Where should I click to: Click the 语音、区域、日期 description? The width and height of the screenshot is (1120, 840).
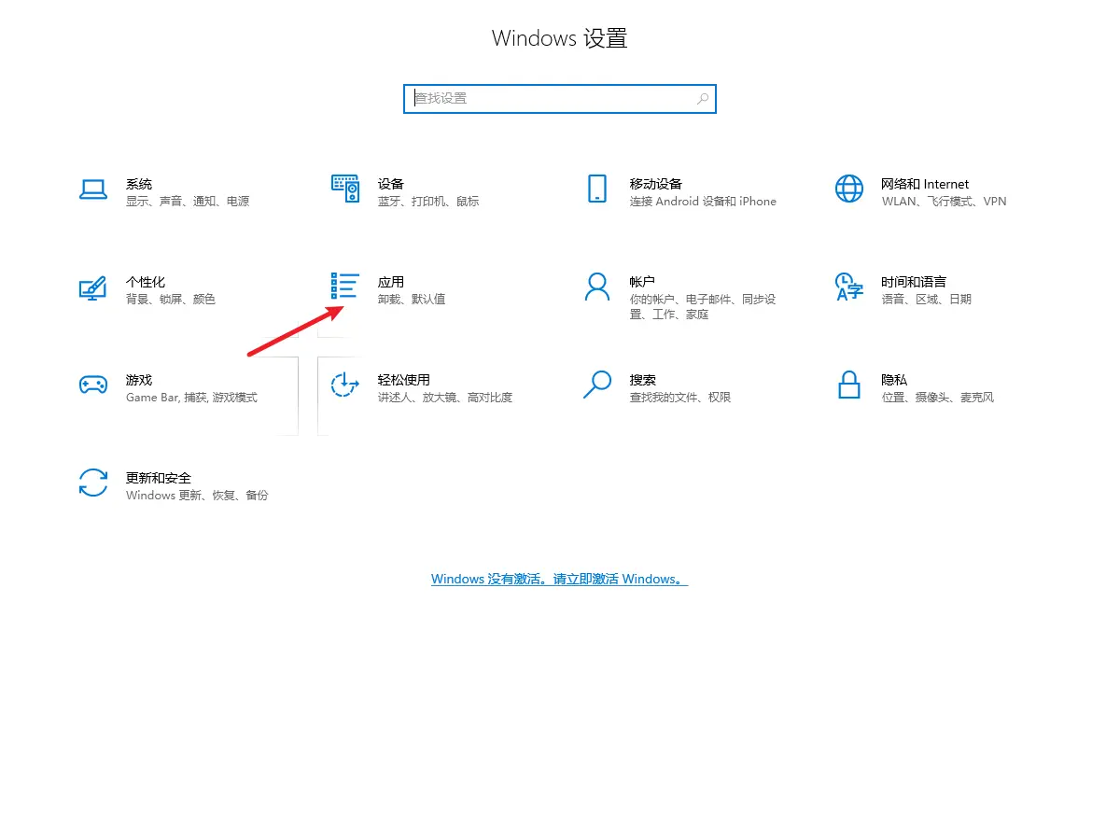pos(927,300)
